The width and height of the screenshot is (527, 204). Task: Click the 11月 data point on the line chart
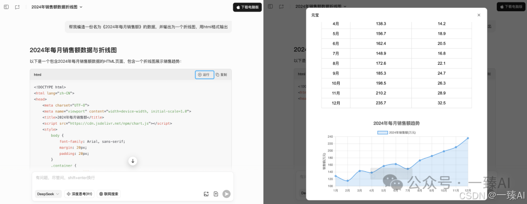[x=456, y=147]
